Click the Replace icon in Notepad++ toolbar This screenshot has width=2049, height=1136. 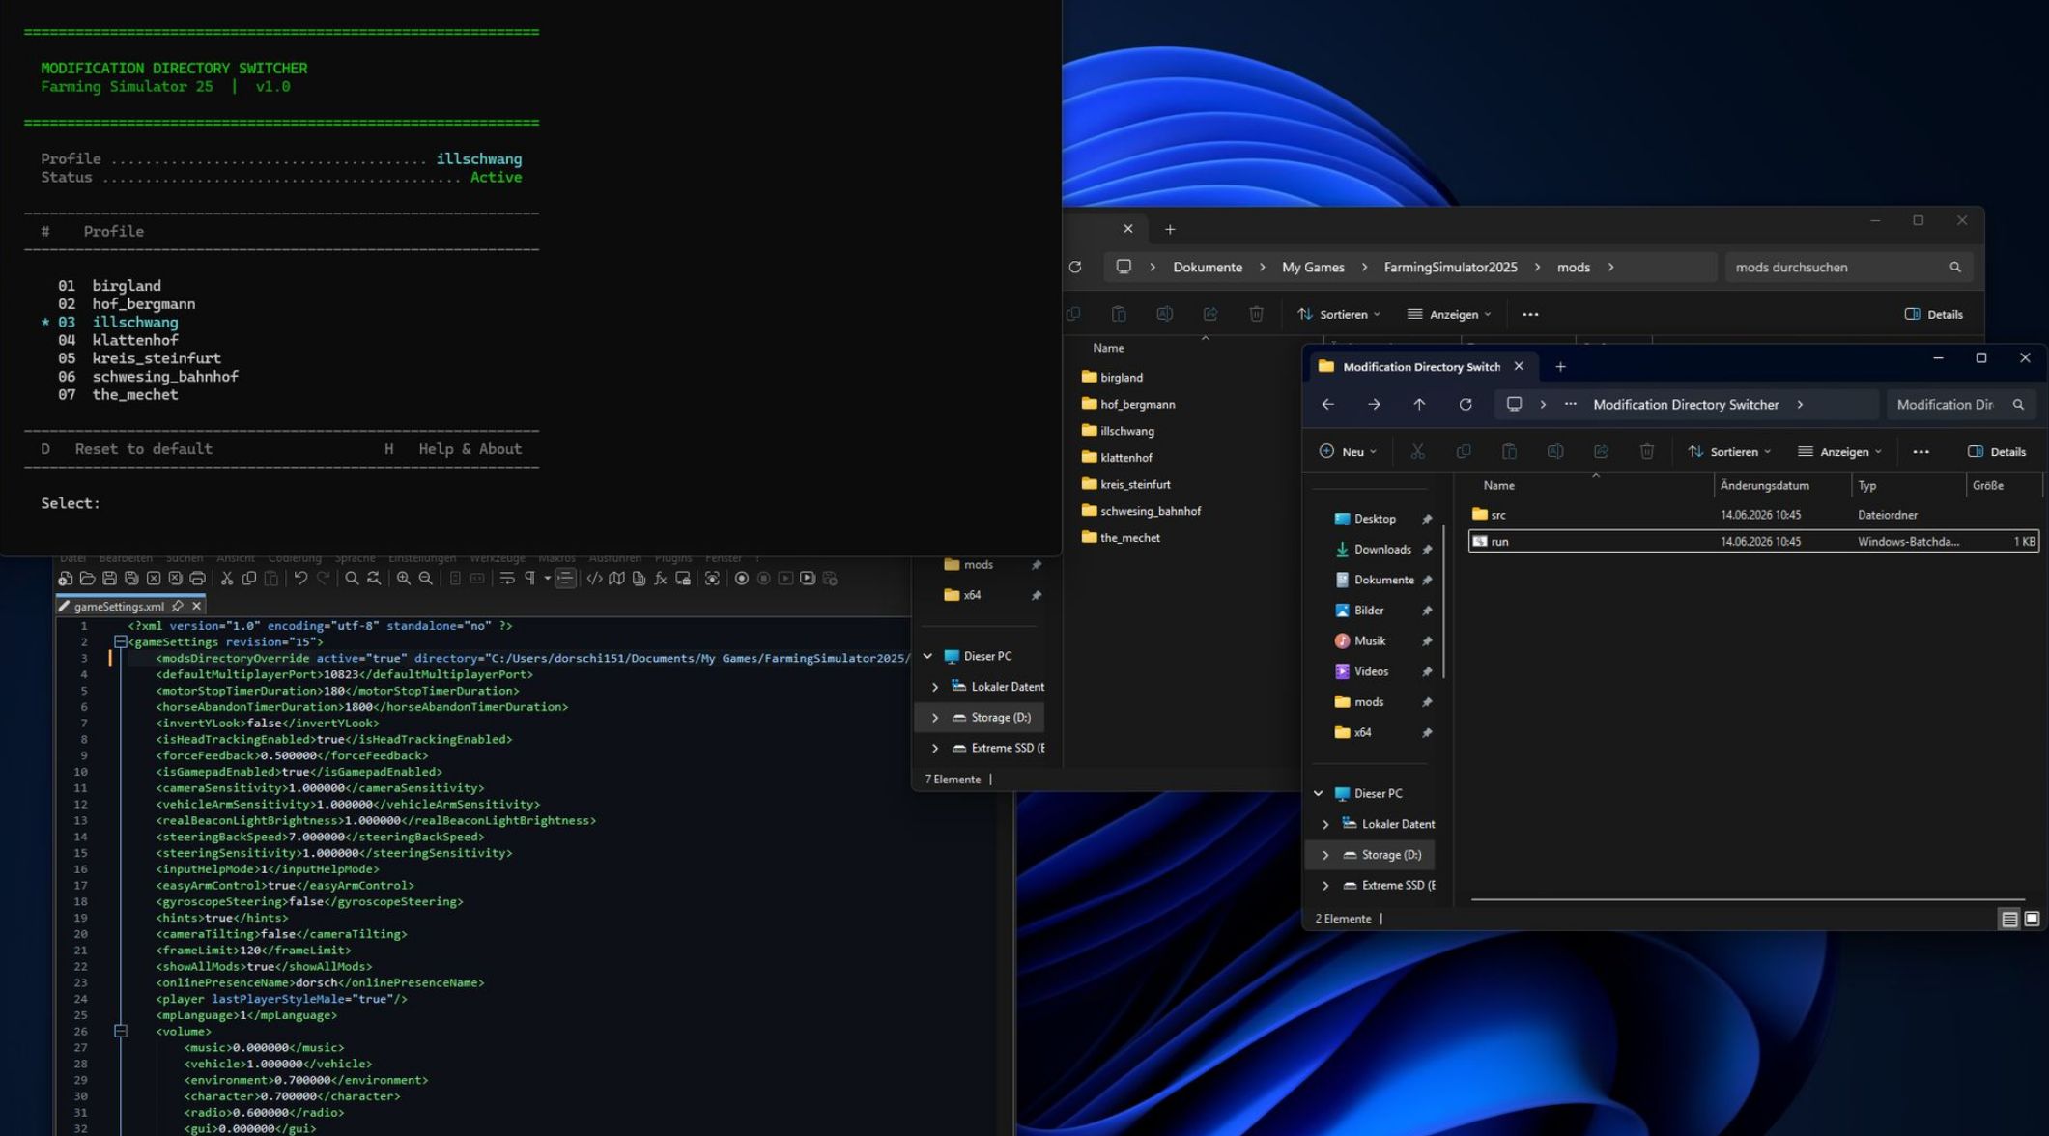point(374,579)
